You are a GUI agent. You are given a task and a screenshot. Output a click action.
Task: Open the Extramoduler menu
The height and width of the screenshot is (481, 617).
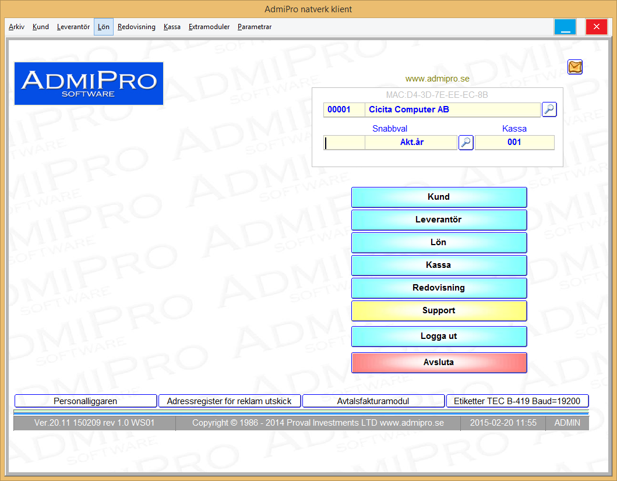point(209,27)
